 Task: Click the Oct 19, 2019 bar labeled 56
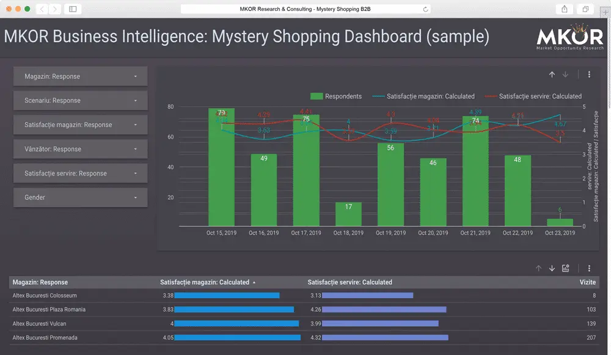(x=390, y=185)
